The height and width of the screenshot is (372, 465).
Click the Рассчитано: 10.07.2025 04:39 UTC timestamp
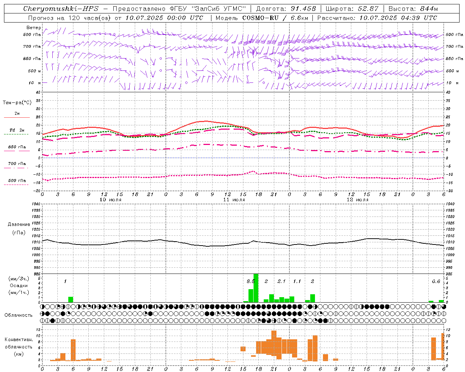tap(377, 18)
